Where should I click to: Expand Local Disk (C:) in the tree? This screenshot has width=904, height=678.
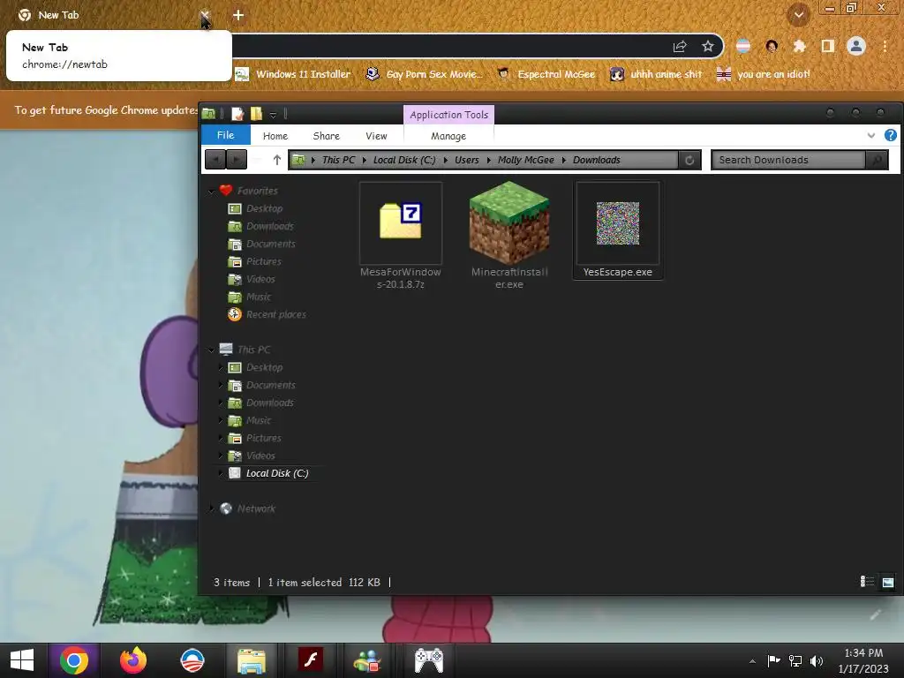tap(221, 473)
